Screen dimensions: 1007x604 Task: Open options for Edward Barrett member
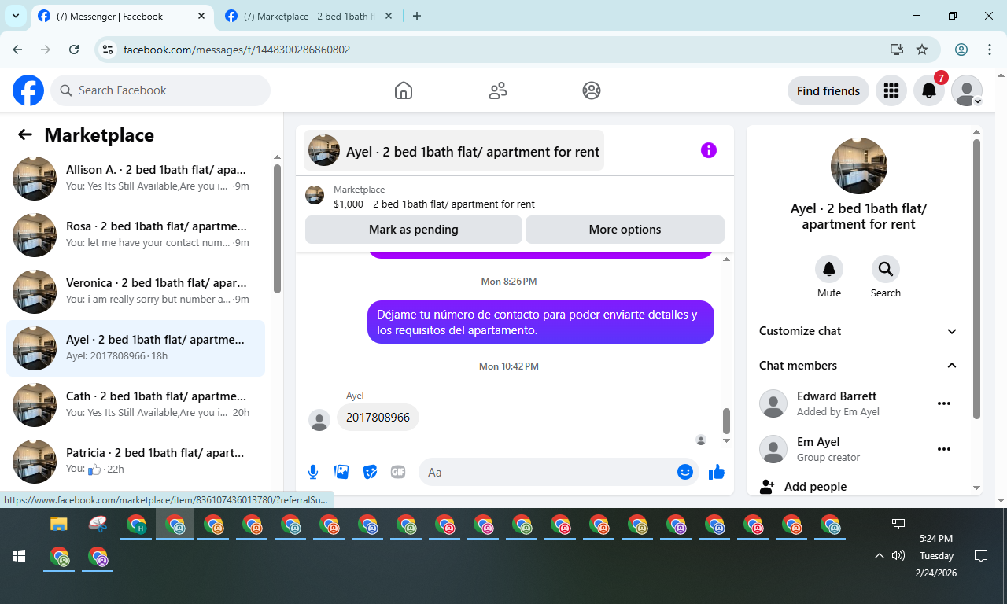click(944, 403)
